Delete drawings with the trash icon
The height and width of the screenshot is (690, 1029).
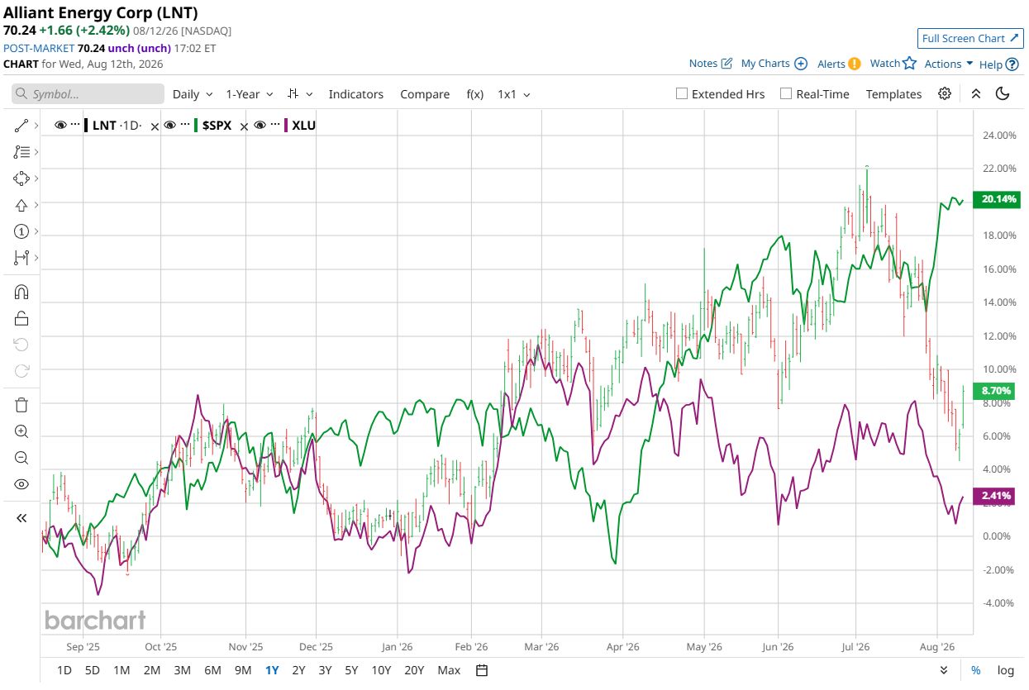coord(21,405)
